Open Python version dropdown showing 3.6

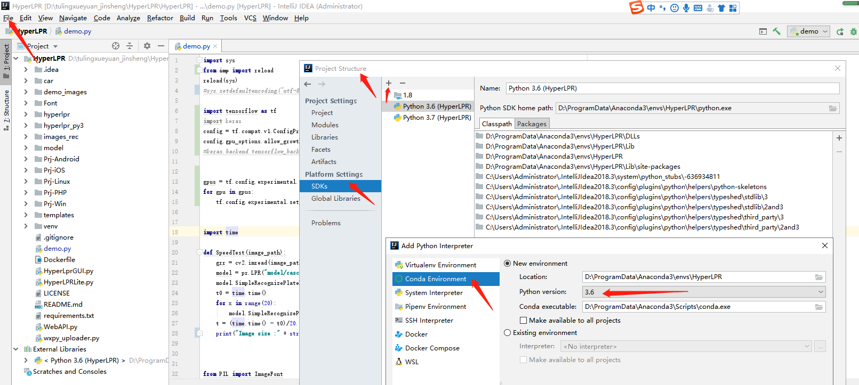(704, 292)
